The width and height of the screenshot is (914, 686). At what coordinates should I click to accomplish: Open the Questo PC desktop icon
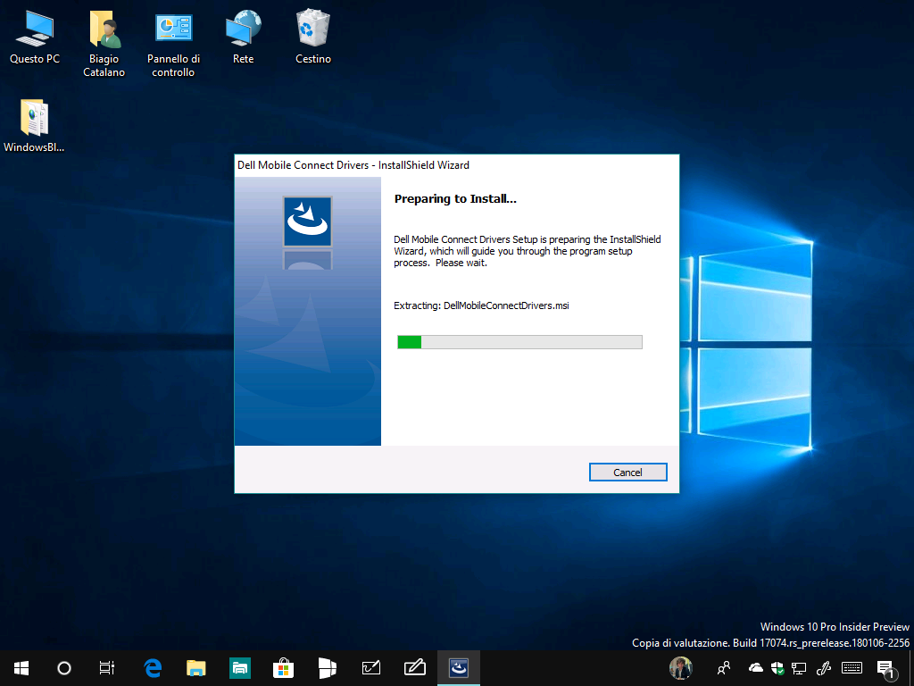[x=35, y=36]
